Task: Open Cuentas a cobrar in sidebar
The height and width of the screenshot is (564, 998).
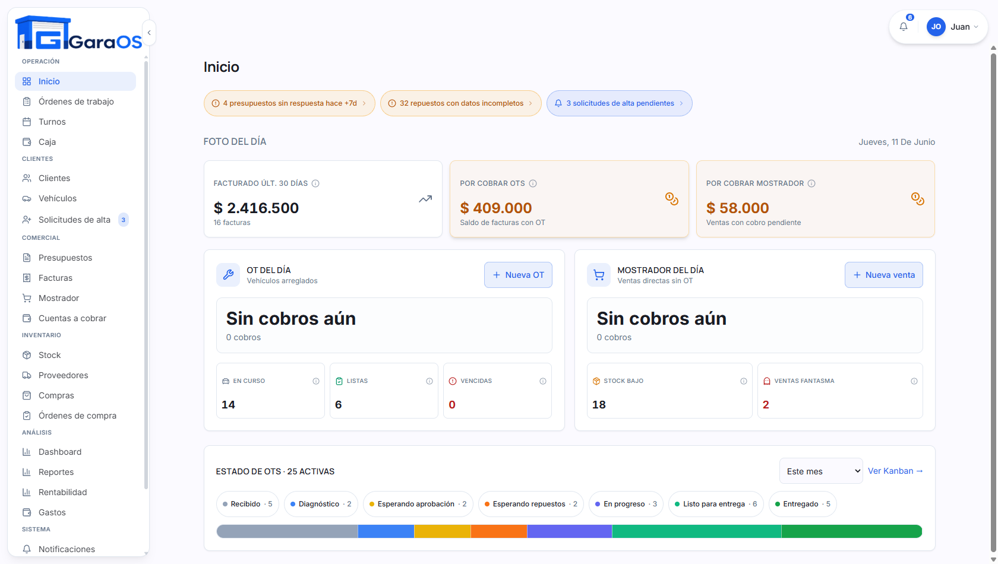Action: [75, 318]
